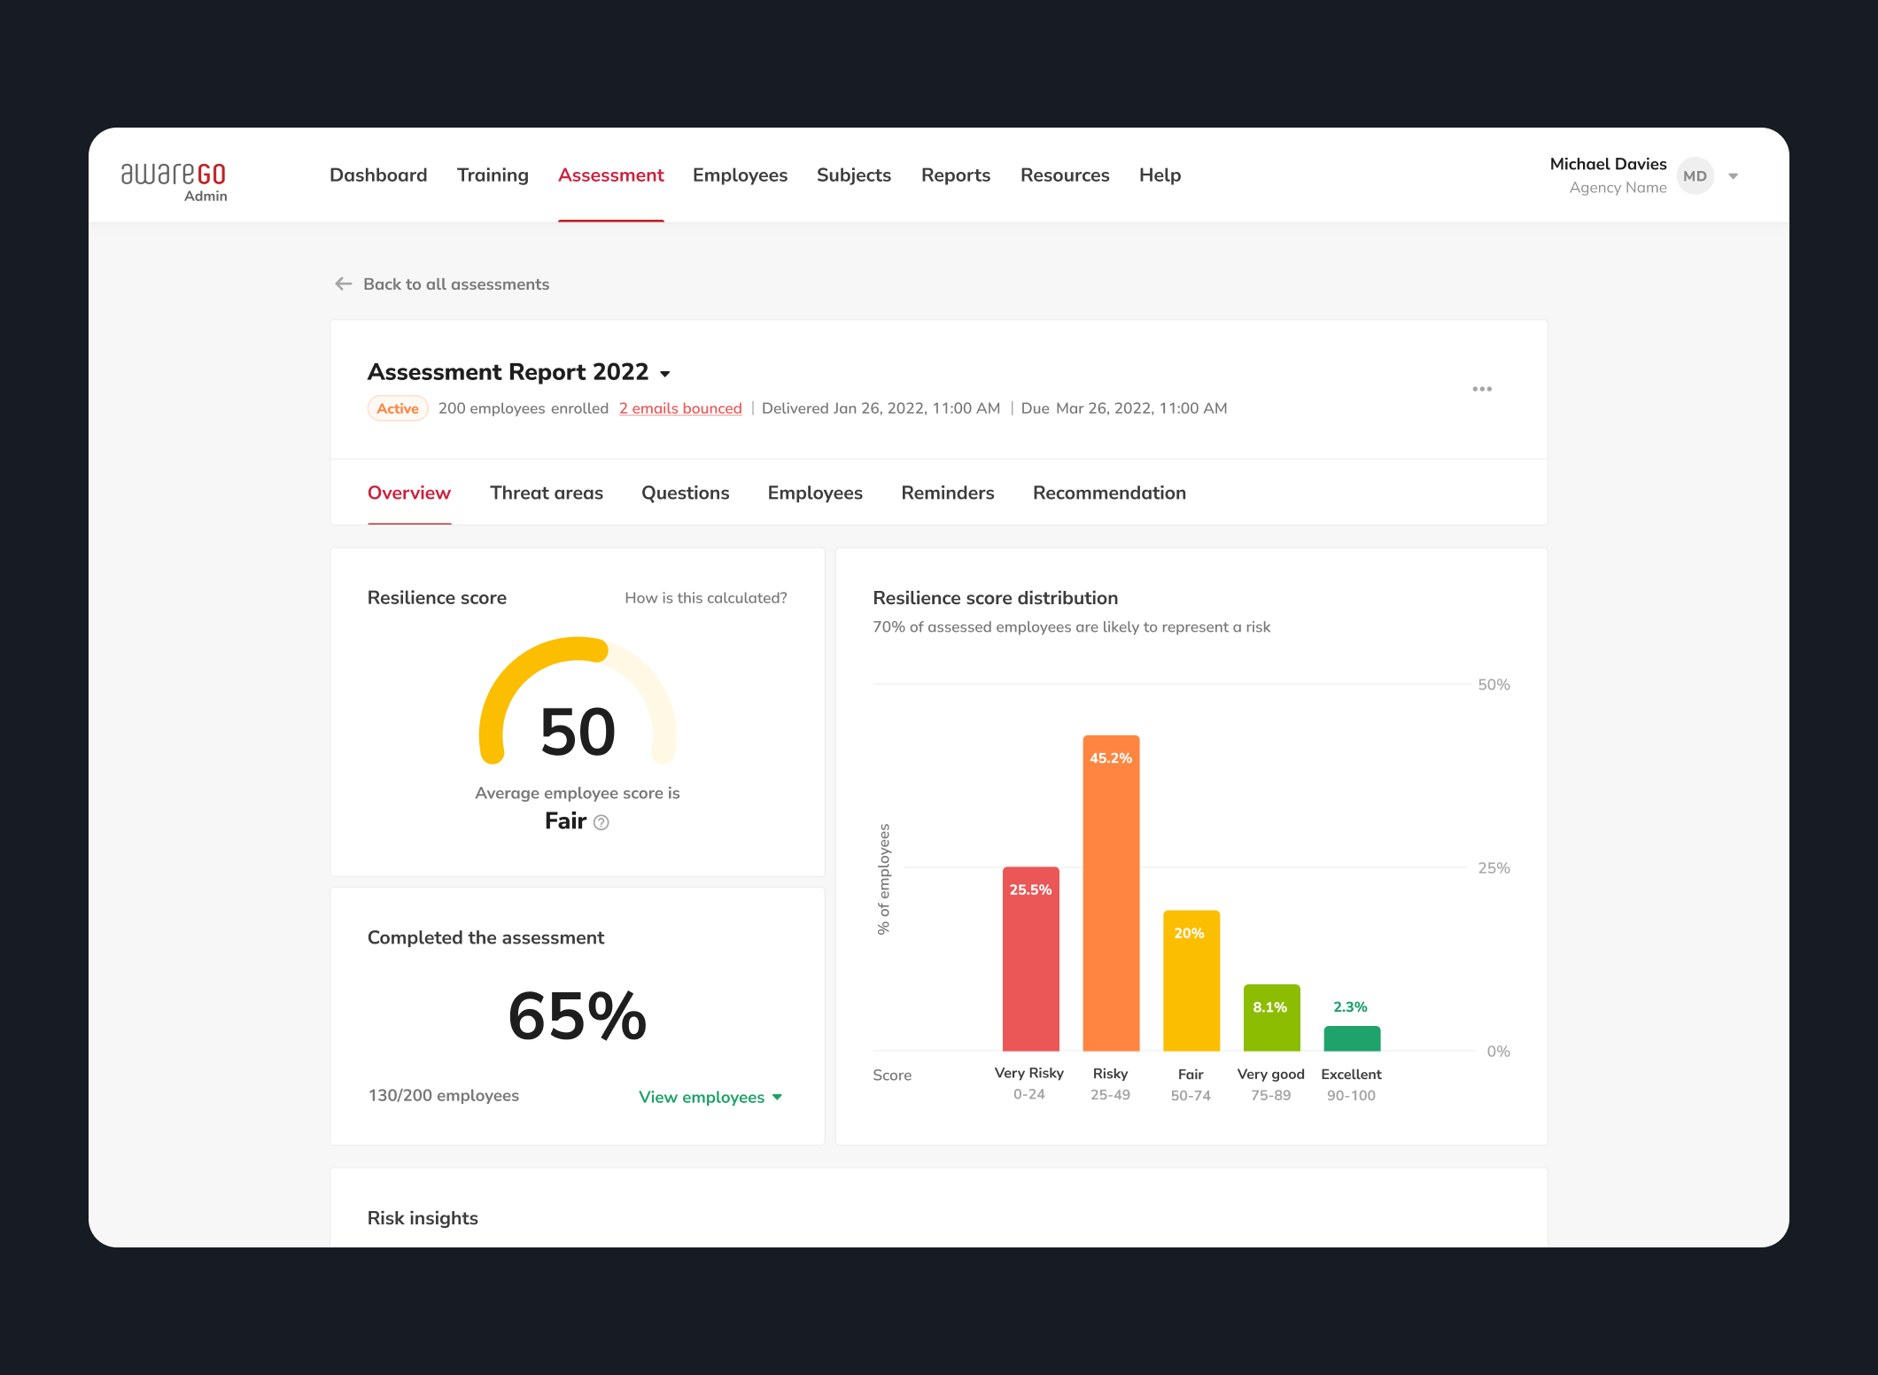1878x1375 pixels.
Task: Expand the View employees dropdown
Action: (709, 1097)
